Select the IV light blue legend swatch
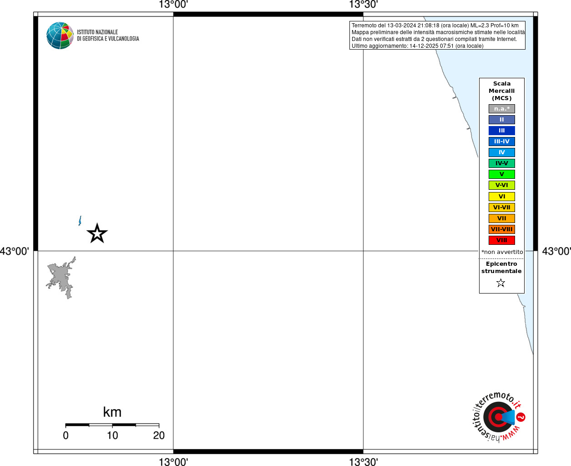 pyautogui.click(x=502, y=152)
